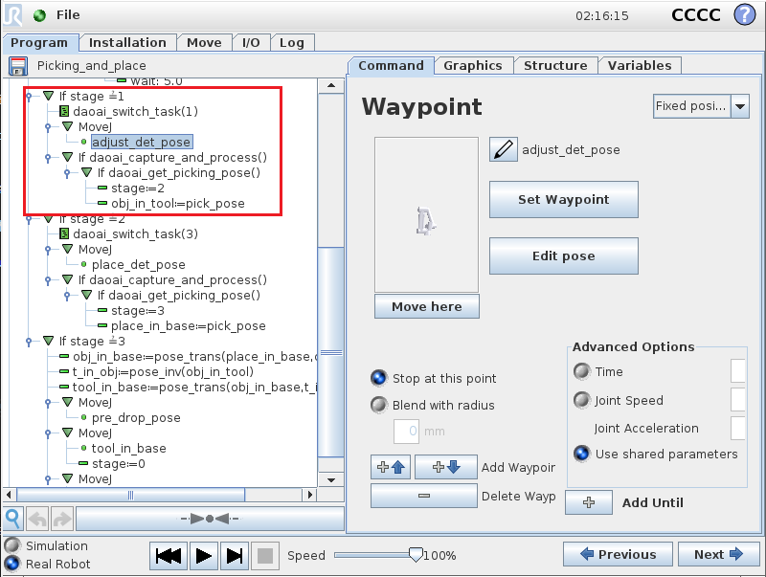
Task: Stop the running program
Action: click(x=265, y=556)
